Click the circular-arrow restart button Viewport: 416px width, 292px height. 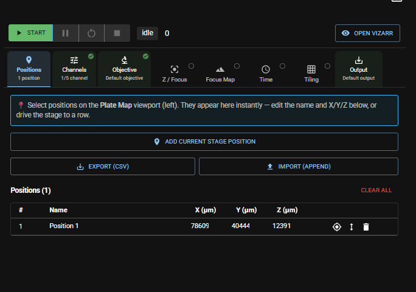(x=91, y=33)
